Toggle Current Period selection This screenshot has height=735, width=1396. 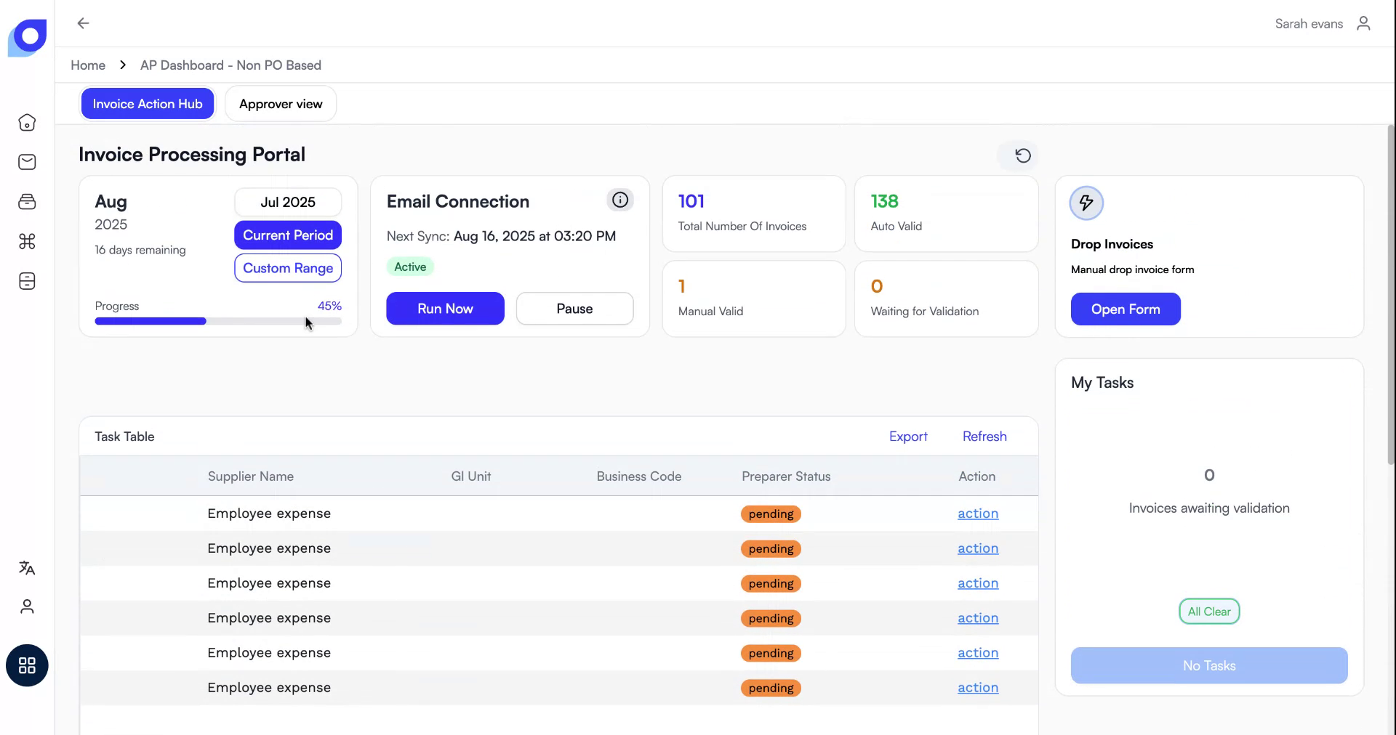tap(287, 235)
